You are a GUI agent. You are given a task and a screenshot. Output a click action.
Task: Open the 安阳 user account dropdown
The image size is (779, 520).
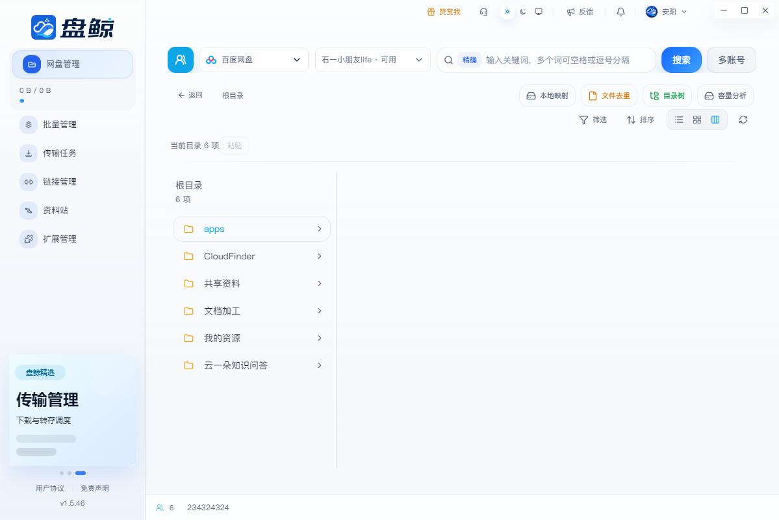point(666,12)
